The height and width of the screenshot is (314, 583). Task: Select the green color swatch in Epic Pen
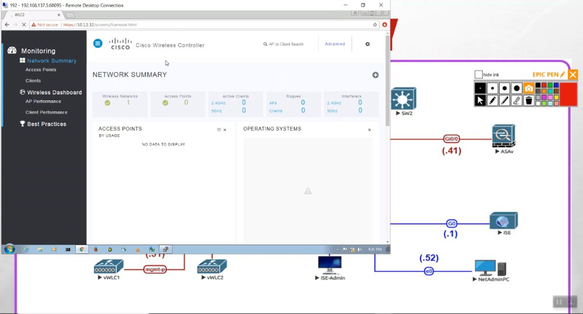(550, 85)
